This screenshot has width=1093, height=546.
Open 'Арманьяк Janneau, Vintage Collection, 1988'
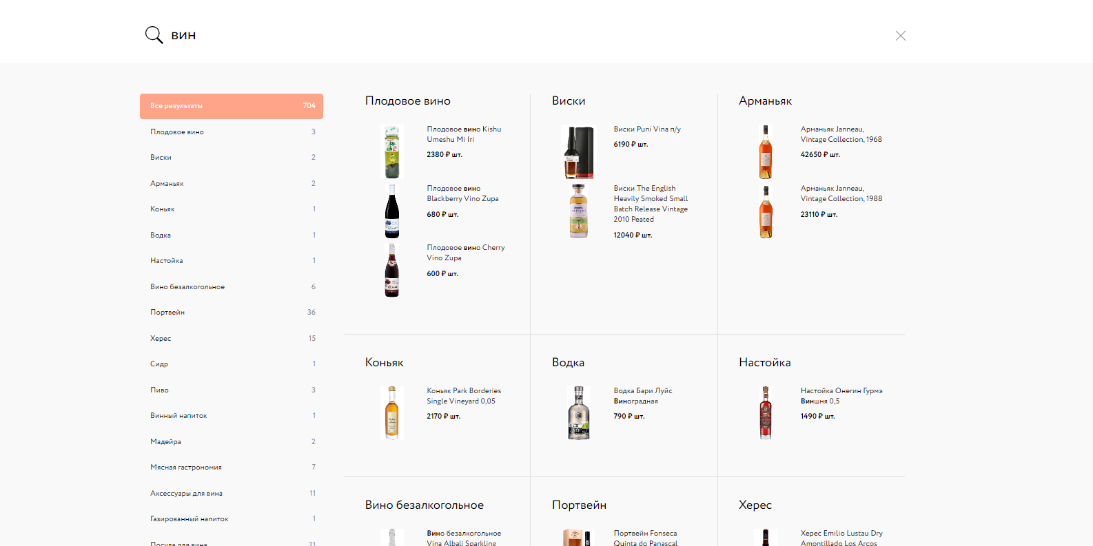(841, 193)
